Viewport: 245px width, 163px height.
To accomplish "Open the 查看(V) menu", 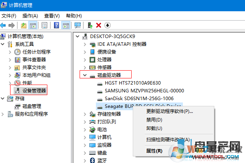I will point(52,16).
